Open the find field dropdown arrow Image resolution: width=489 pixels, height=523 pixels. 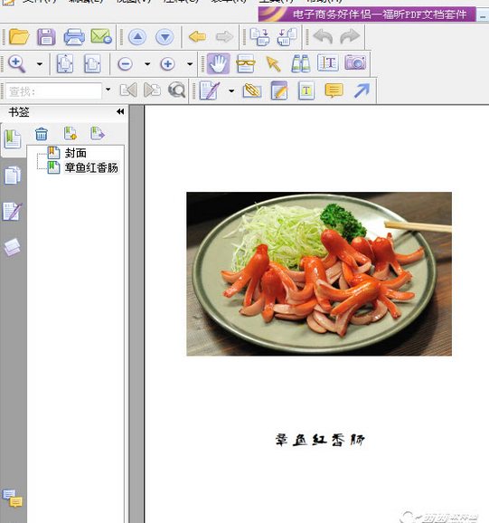[x=108, y=90]
